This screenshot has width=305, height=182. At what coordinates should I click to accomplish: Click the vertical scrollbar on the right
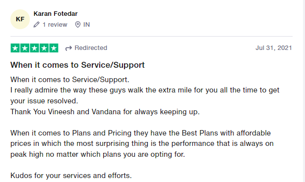[304, 91]
